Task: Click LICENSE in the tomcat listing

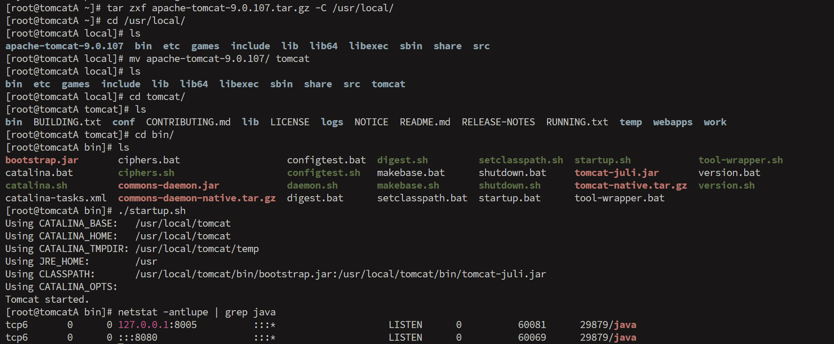Action: (x=290, y=122)
